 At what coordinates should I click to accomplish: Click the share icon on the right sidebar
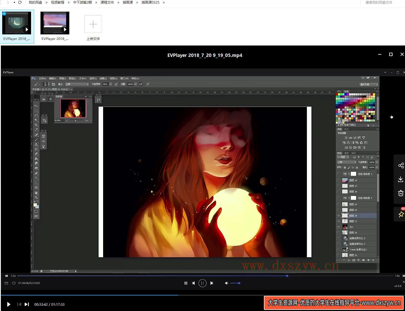401,166
